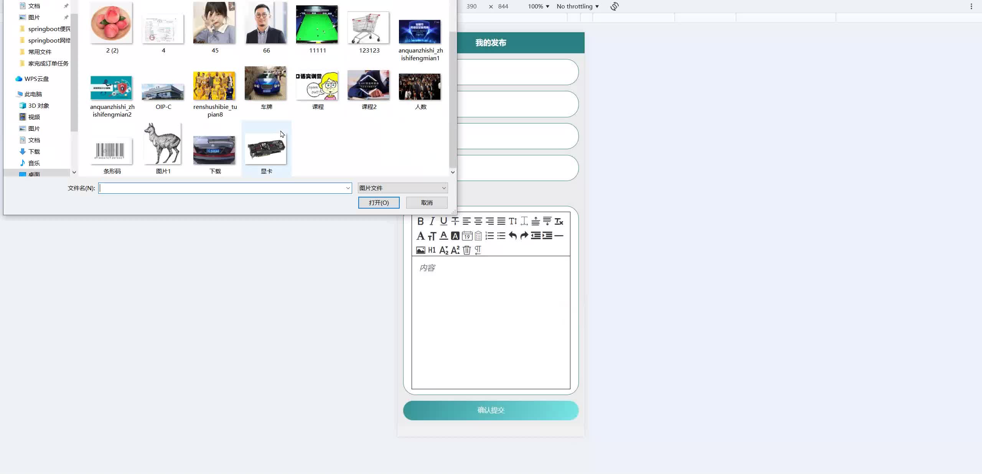Screen dimensions: 982x474
Task: Insert an image using the editor toolbar
Action: [420, 250]
